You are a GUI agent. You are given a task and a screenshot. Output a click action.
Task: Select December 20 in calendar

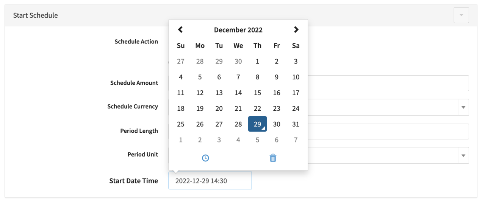pyautogui.click(x=219, y=108)
